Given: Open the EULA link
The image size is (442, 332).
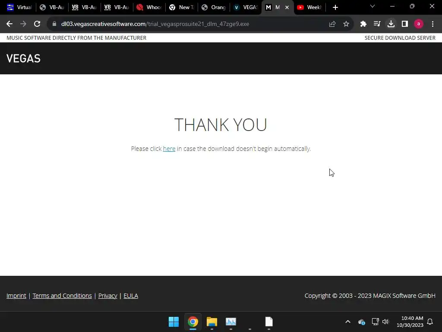Looking at the screenshot, I should tap(131, 296).
